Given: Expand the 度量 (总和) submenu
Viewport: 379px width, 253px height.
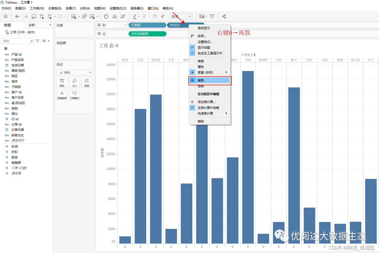Looking at the screenshot, I should click(210, 72).
